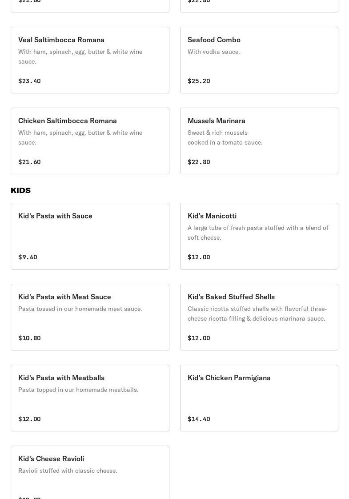Select Kid's Pasta with Meatballs
Viewport: 349px width, 499px height.
point(90,398)
